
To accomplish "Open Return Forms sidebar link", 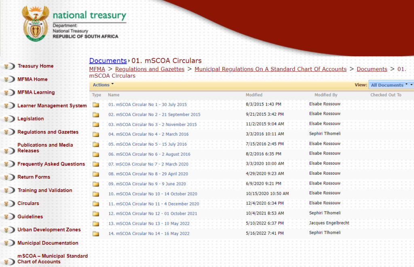I will pos(34,177).
